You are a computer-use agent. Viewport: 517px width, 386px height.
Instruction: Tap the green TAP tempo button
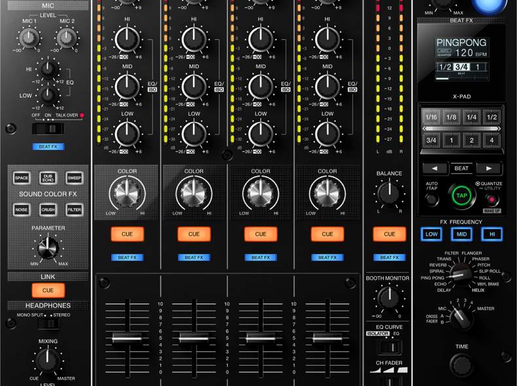[461, 196]
